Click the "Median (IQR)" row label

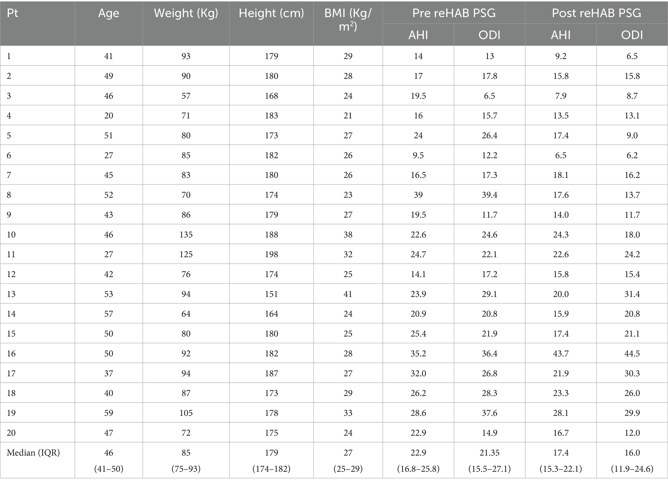(x=34, y=453)
